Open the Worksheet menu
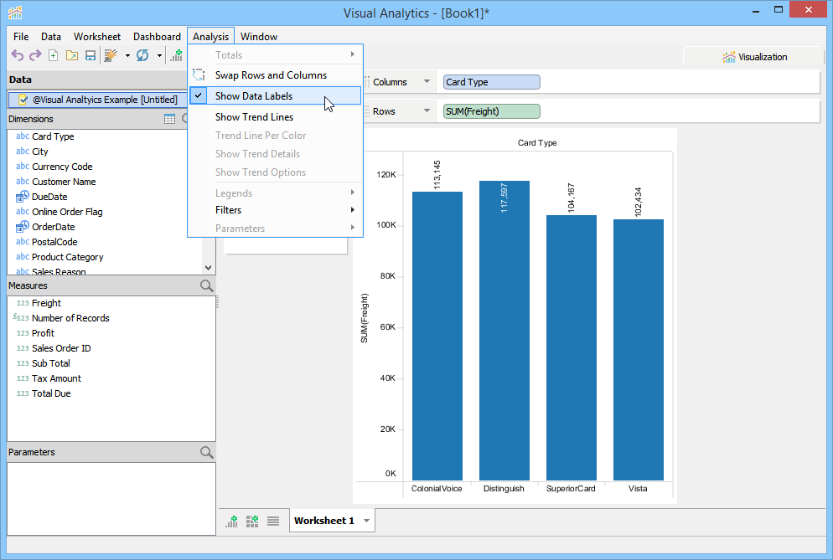The image size is (833, 560). [x=97, y=37]
